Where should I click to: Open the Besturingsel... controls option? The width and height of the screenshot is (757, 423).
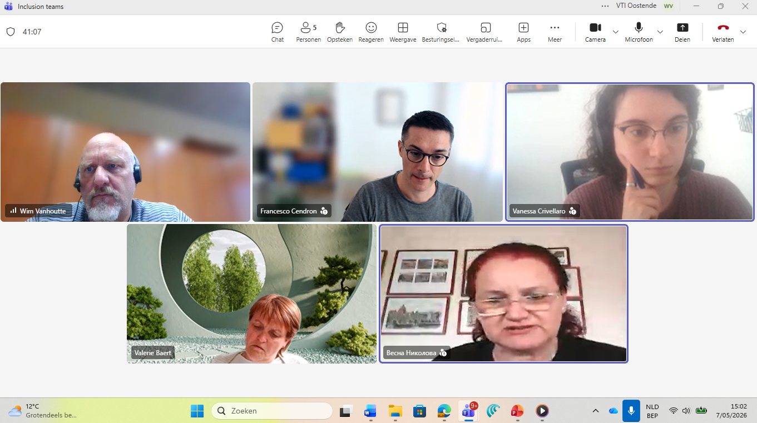click(x=441, y=32)
